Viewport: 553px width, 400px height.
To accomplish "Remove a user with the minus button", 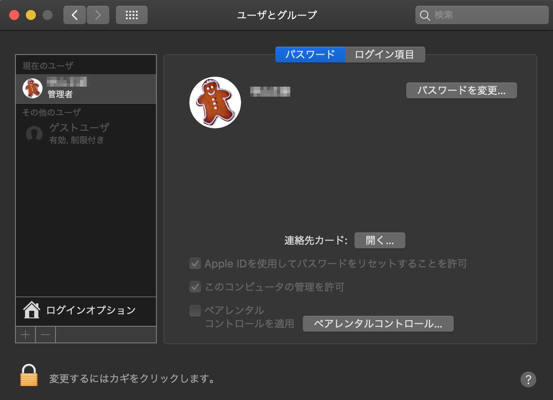I will (45, 335).
